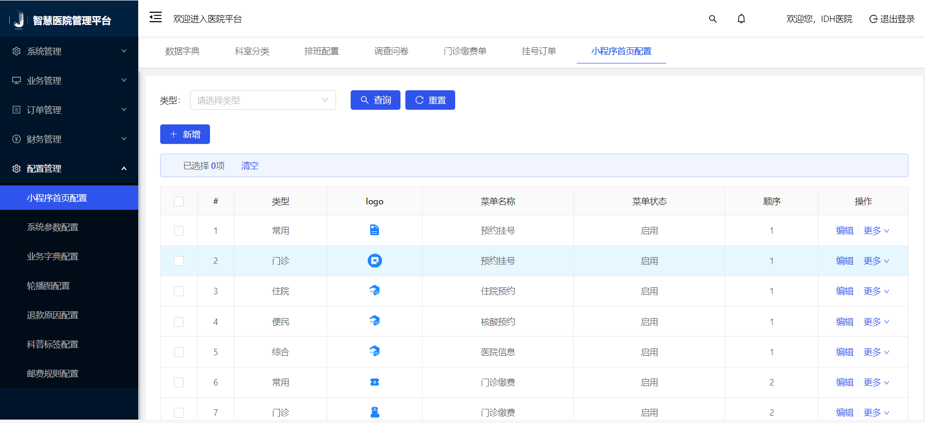Switch to the 门诊缴费单 tab
The height and width of the screenshot is (423, 925).
[x=465, y=51]
